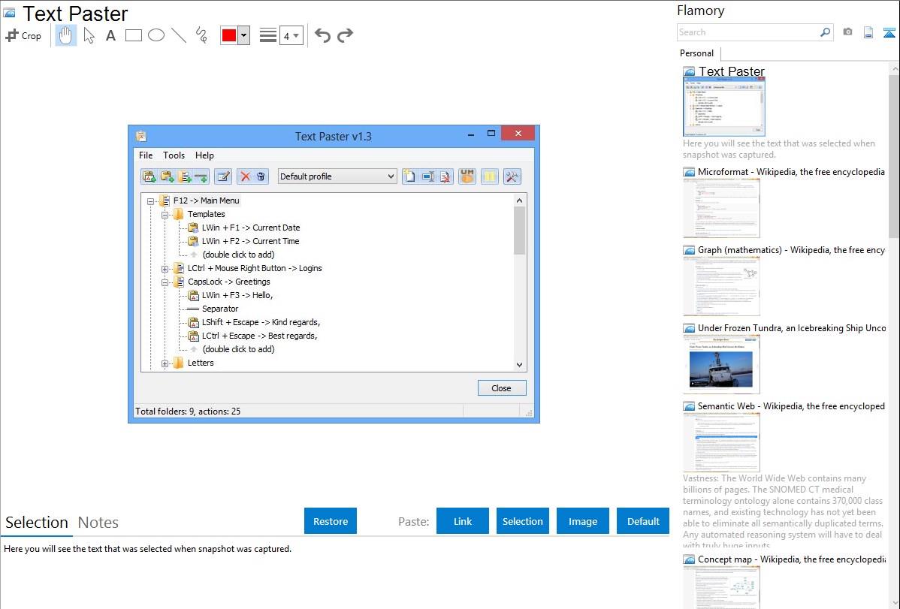
Task: Switch to the Notes tab
Action: click(x=98, y=523)
